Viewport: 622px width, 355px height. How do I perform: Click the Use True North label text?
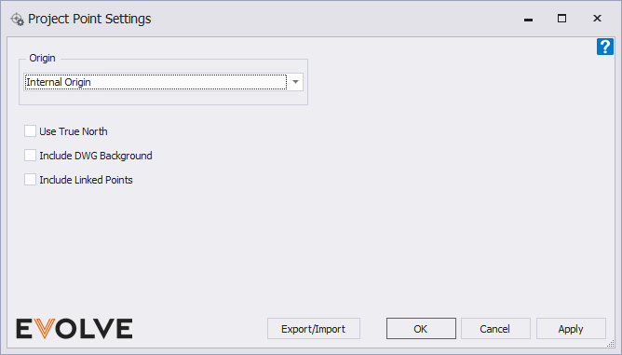pyautogui.click(x=74, y=131)
